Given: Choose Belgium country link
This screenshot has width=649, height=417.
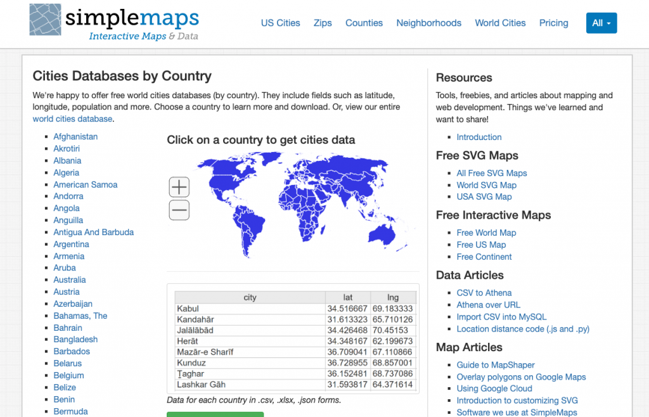Looking at the screenshot, I should point(68,375).
